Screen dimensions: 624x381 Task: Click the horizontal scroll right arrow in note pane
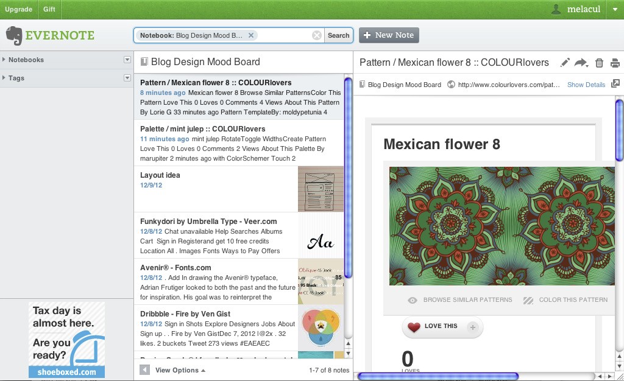click(610, 376)
